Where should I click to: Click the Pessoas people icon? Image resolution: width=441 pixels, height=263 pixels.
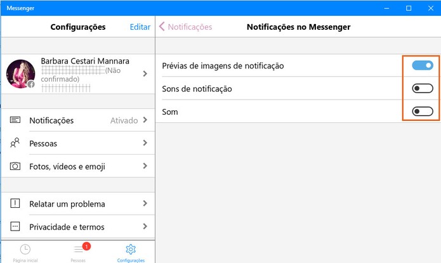click(15, 143)
